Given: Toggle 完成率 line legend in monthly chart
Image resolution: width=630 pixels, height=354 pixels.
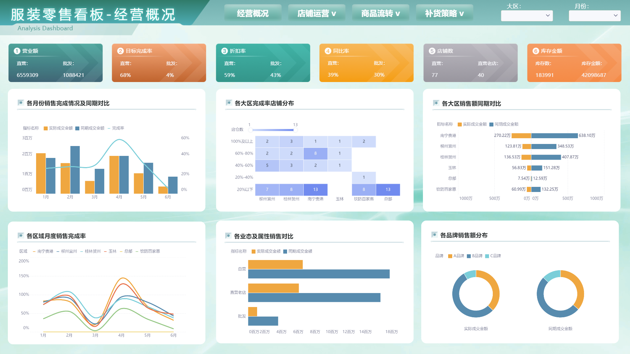Looking at the screenshot, I should click(x=116, y=128).
